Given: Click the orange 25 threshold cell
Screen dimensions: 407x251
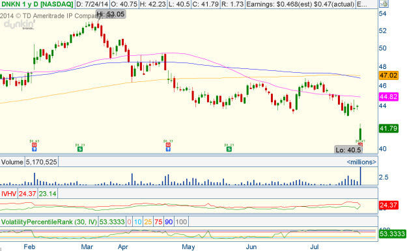Looking at the screenshot, I should pyautogui.click(x=148, y=222).
